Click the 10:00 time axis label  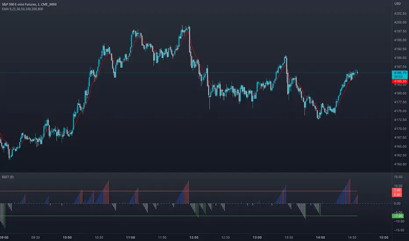[67, 237]
